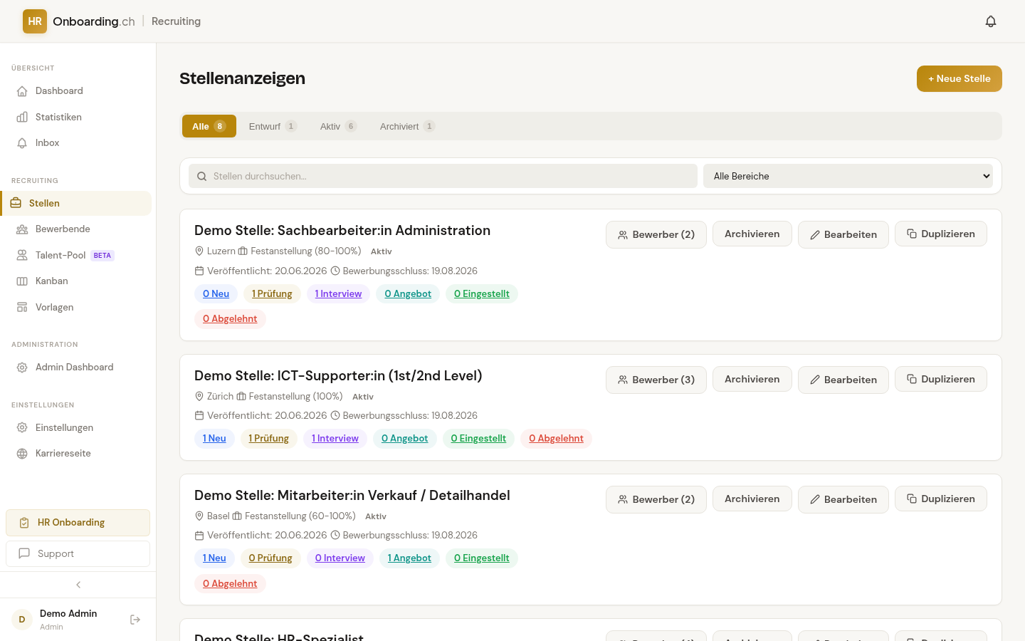
Task: Edit the ICT-Supporter:in job
Action: (x=843, y=380)
